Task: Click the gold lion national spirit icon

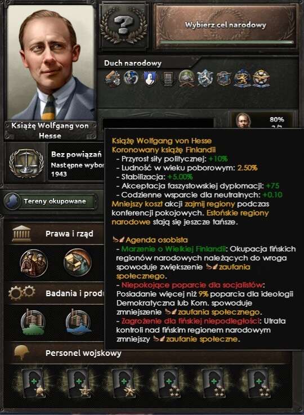Action: (242, 78)
